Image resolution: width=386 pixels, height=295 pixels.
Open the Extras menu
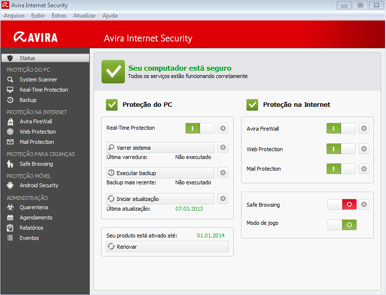(x=59, y=16)
